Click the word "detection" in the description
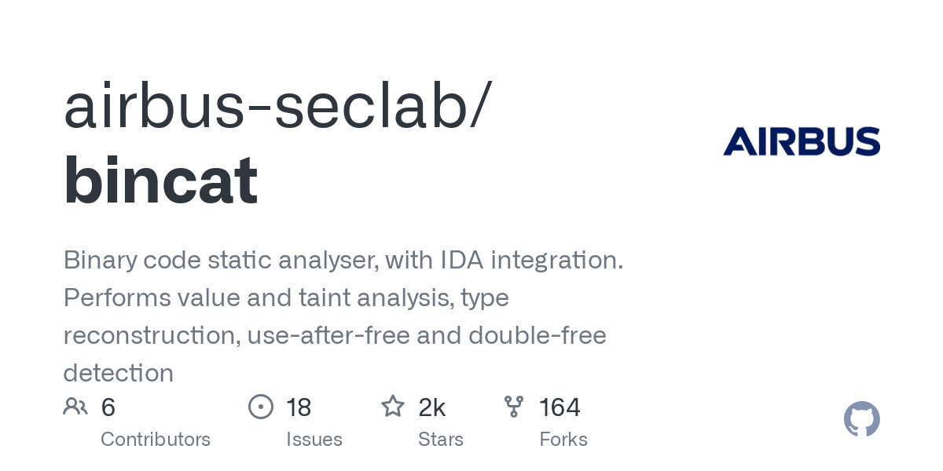943x471 pixels. click(118, 373)
